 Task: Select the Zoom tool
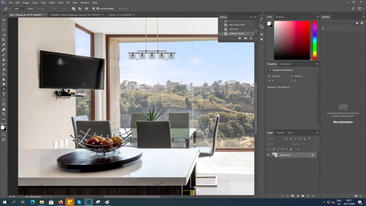[4, 114]
